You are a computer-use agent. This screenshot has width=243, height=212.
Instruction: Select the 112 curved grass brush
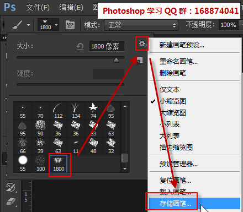pos(58,111)
